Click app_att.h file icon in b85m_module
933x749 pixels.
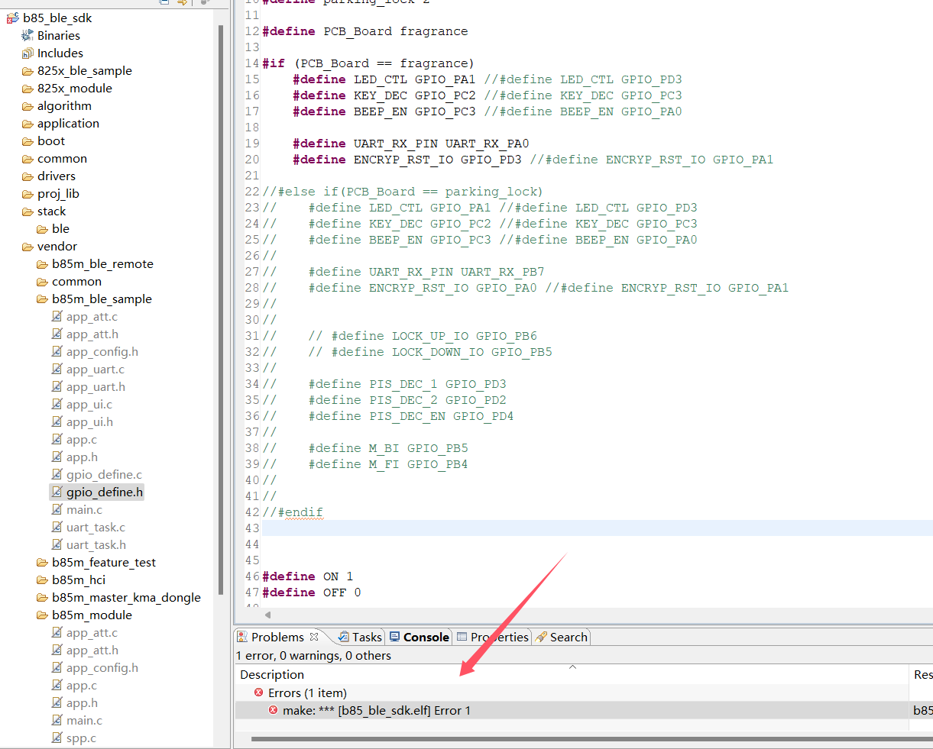[x=57, y=650]
